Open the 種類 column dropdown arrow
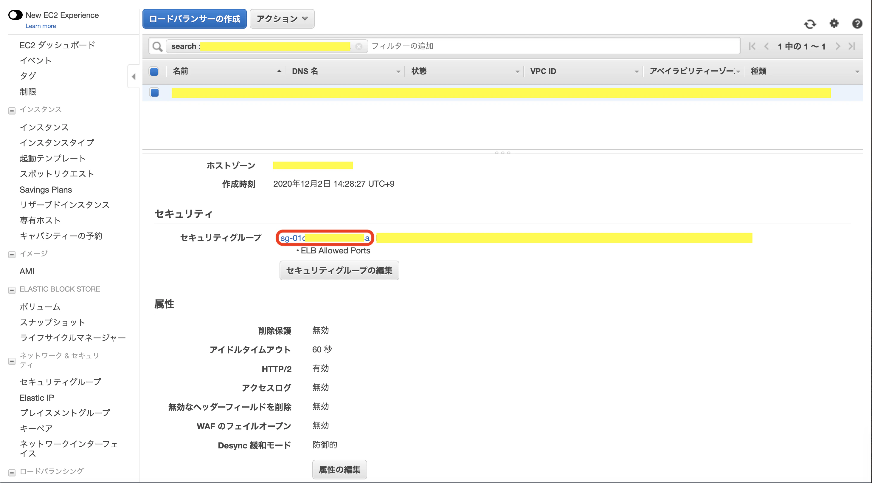Image resolution: width=872 pixels, height=483 pixels. click(x=857, y=72)
